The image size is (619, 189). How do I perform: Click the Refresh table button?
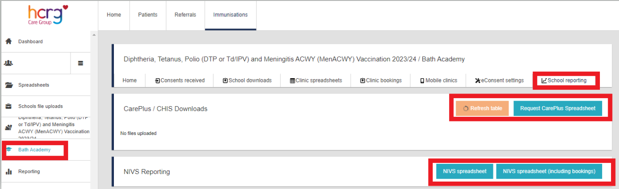click(482, 108)
